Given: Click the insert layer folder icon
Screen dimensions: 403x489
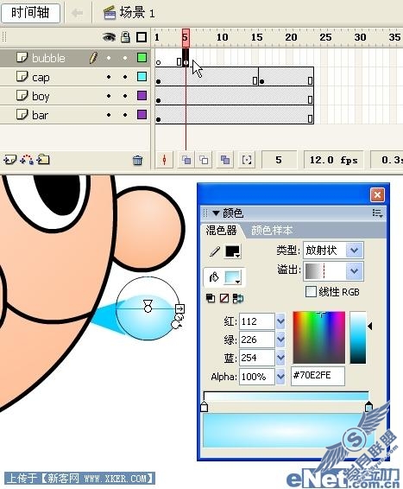Looking at the screenshot, I should pyautogui.click(x=43, y=160).
